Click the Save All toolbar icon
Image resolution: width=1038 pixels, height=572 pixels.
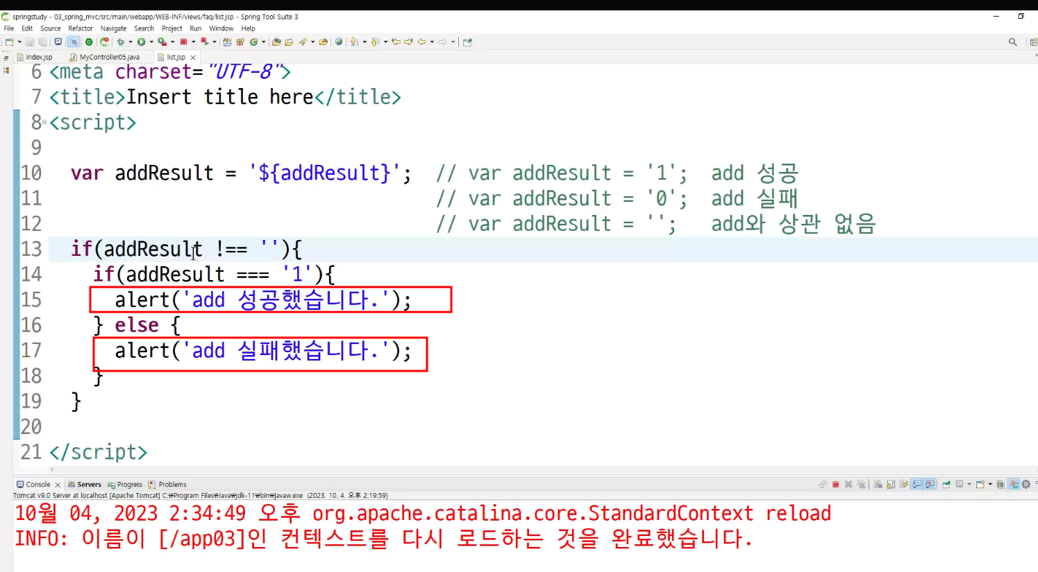coord(42,42)
